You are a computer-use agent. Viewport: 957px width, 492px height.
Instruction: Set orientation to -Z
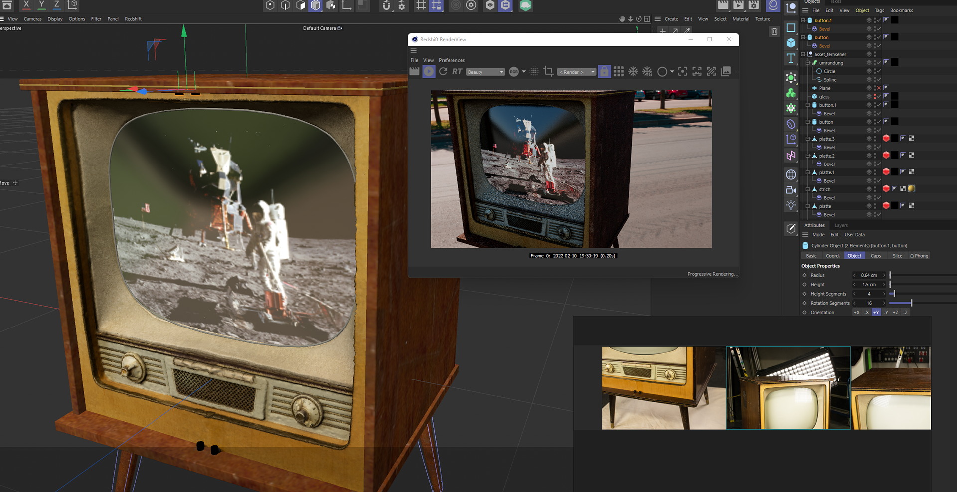pyautogui.click(x=905, y=312)
